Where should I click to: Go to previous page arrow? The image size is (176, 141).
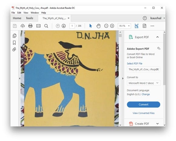click(58, 26)
